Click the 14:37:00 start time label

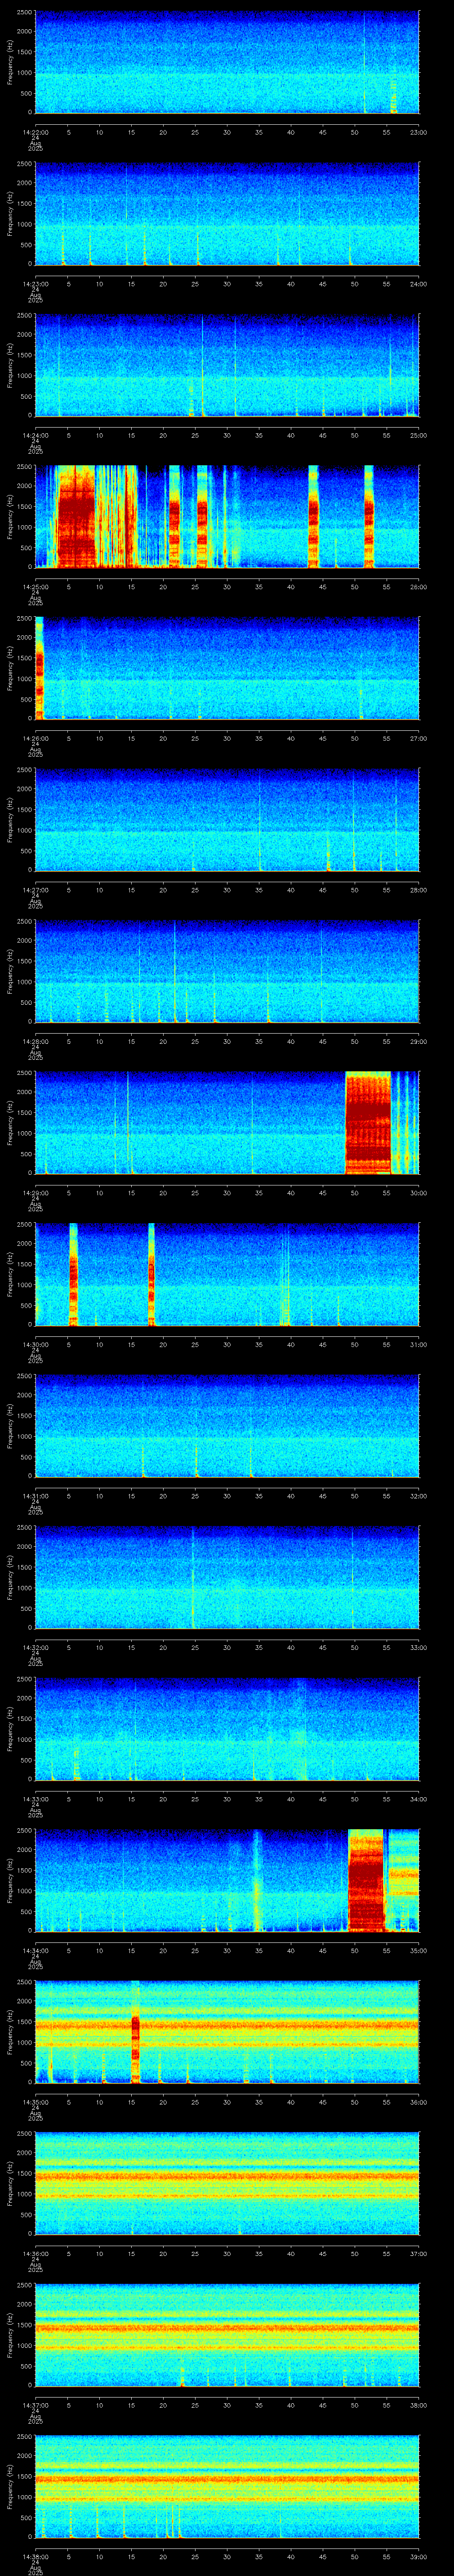35,2405
